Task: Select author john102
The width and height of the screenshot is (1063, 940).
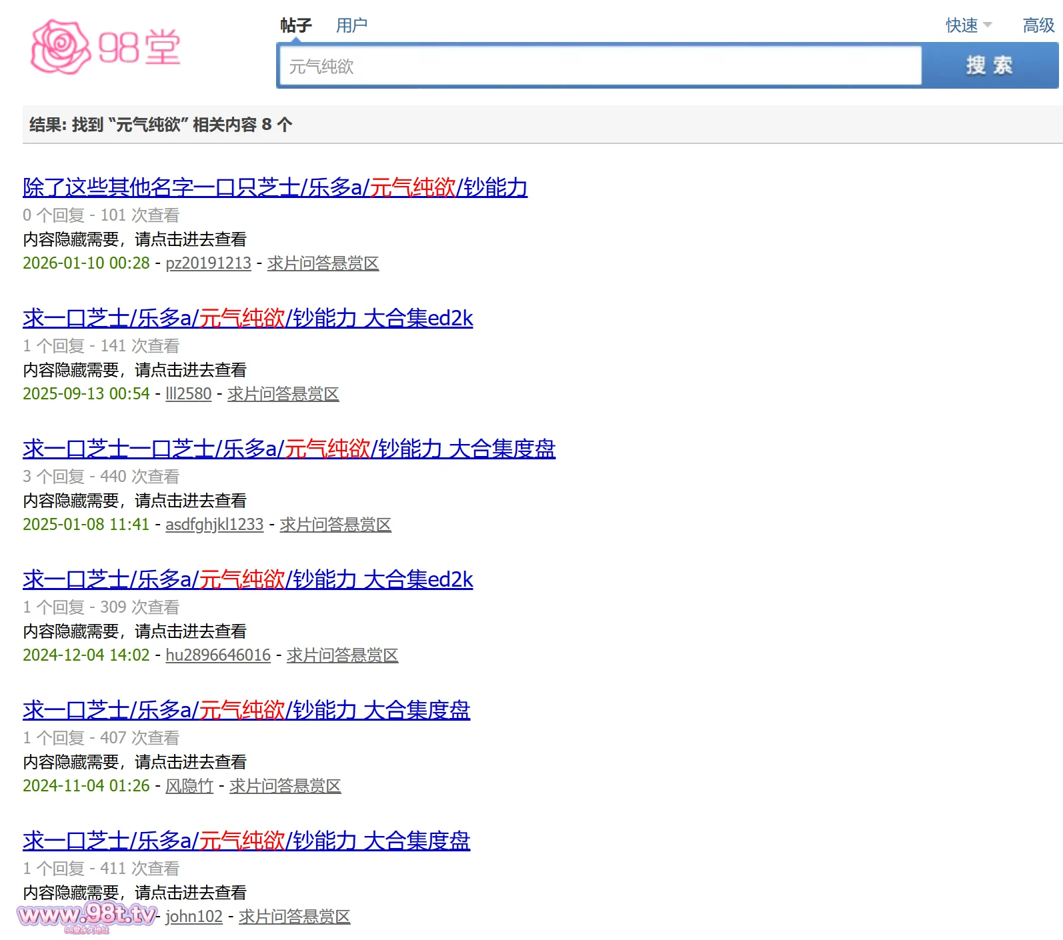Action: click(x=193, y=917)
